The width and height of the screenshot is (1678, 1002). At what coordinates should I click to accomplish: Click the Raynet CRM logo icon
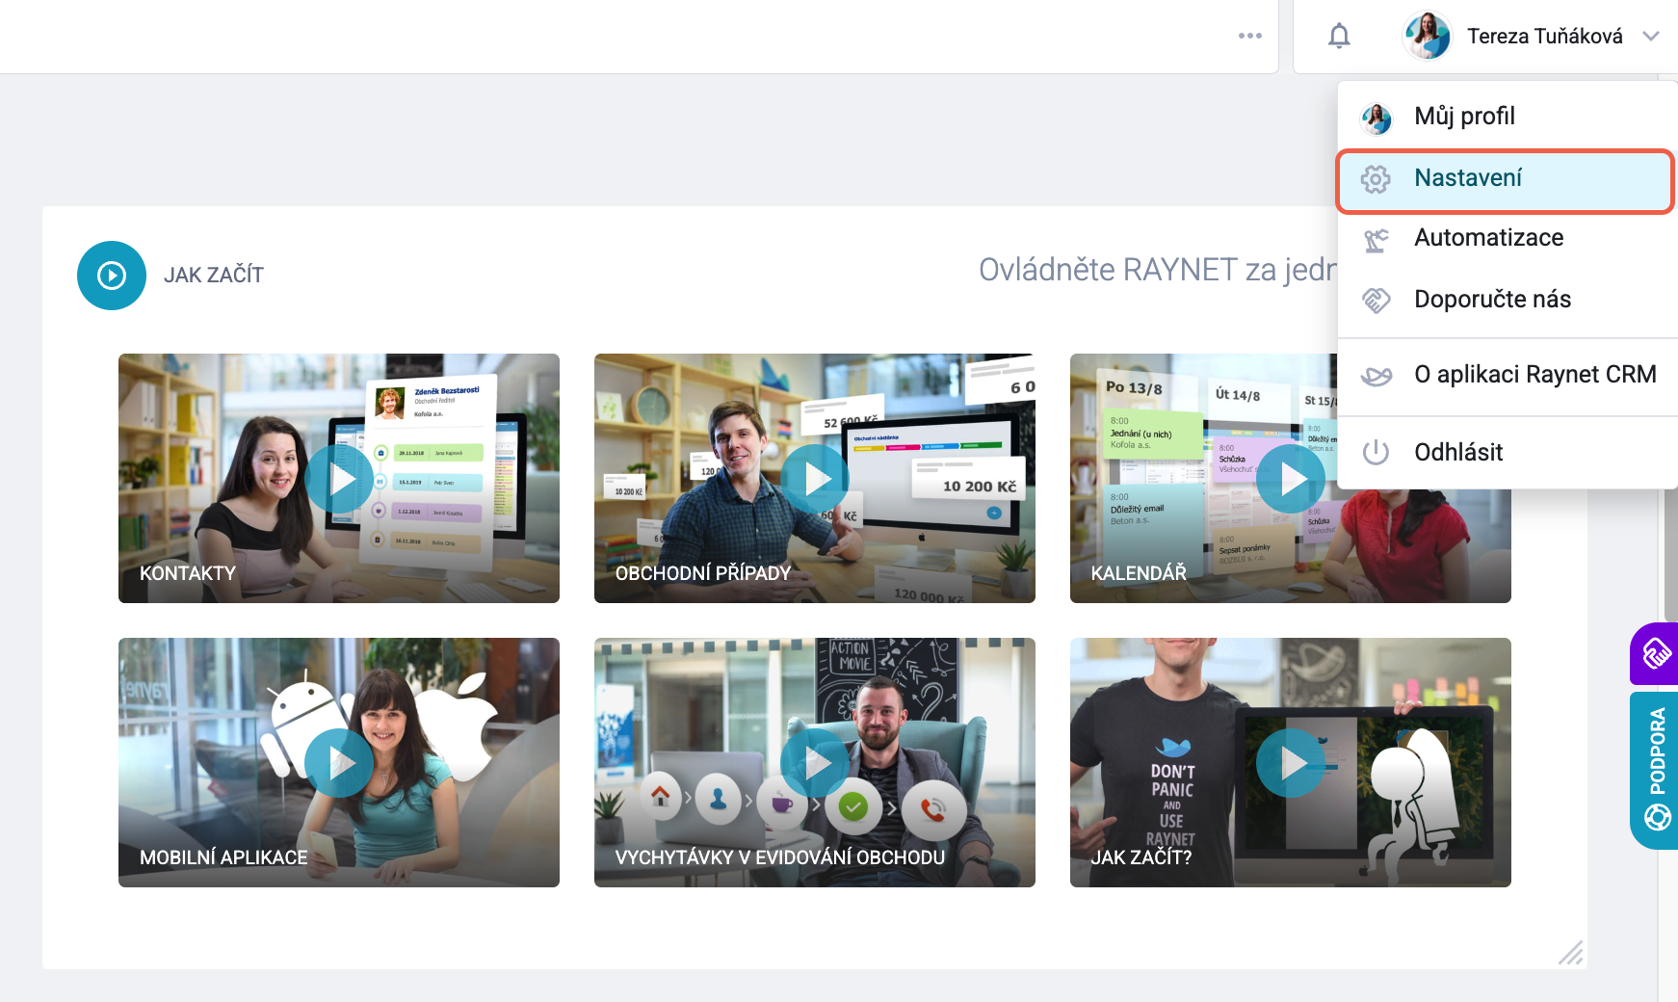(x=1376, y=376)
